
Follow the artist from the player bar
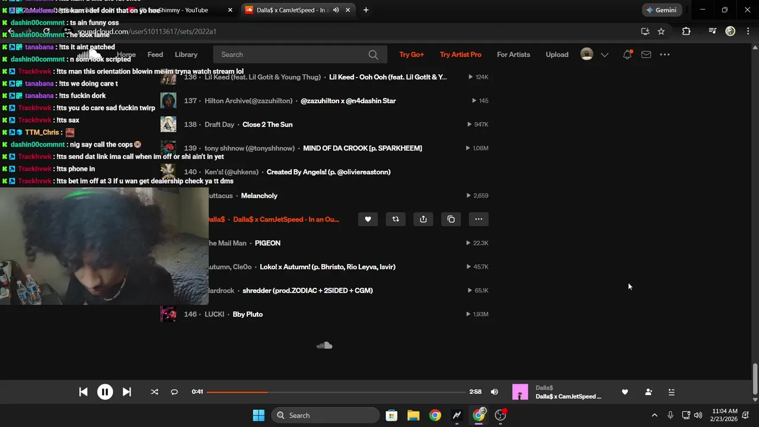pos(648,392)
